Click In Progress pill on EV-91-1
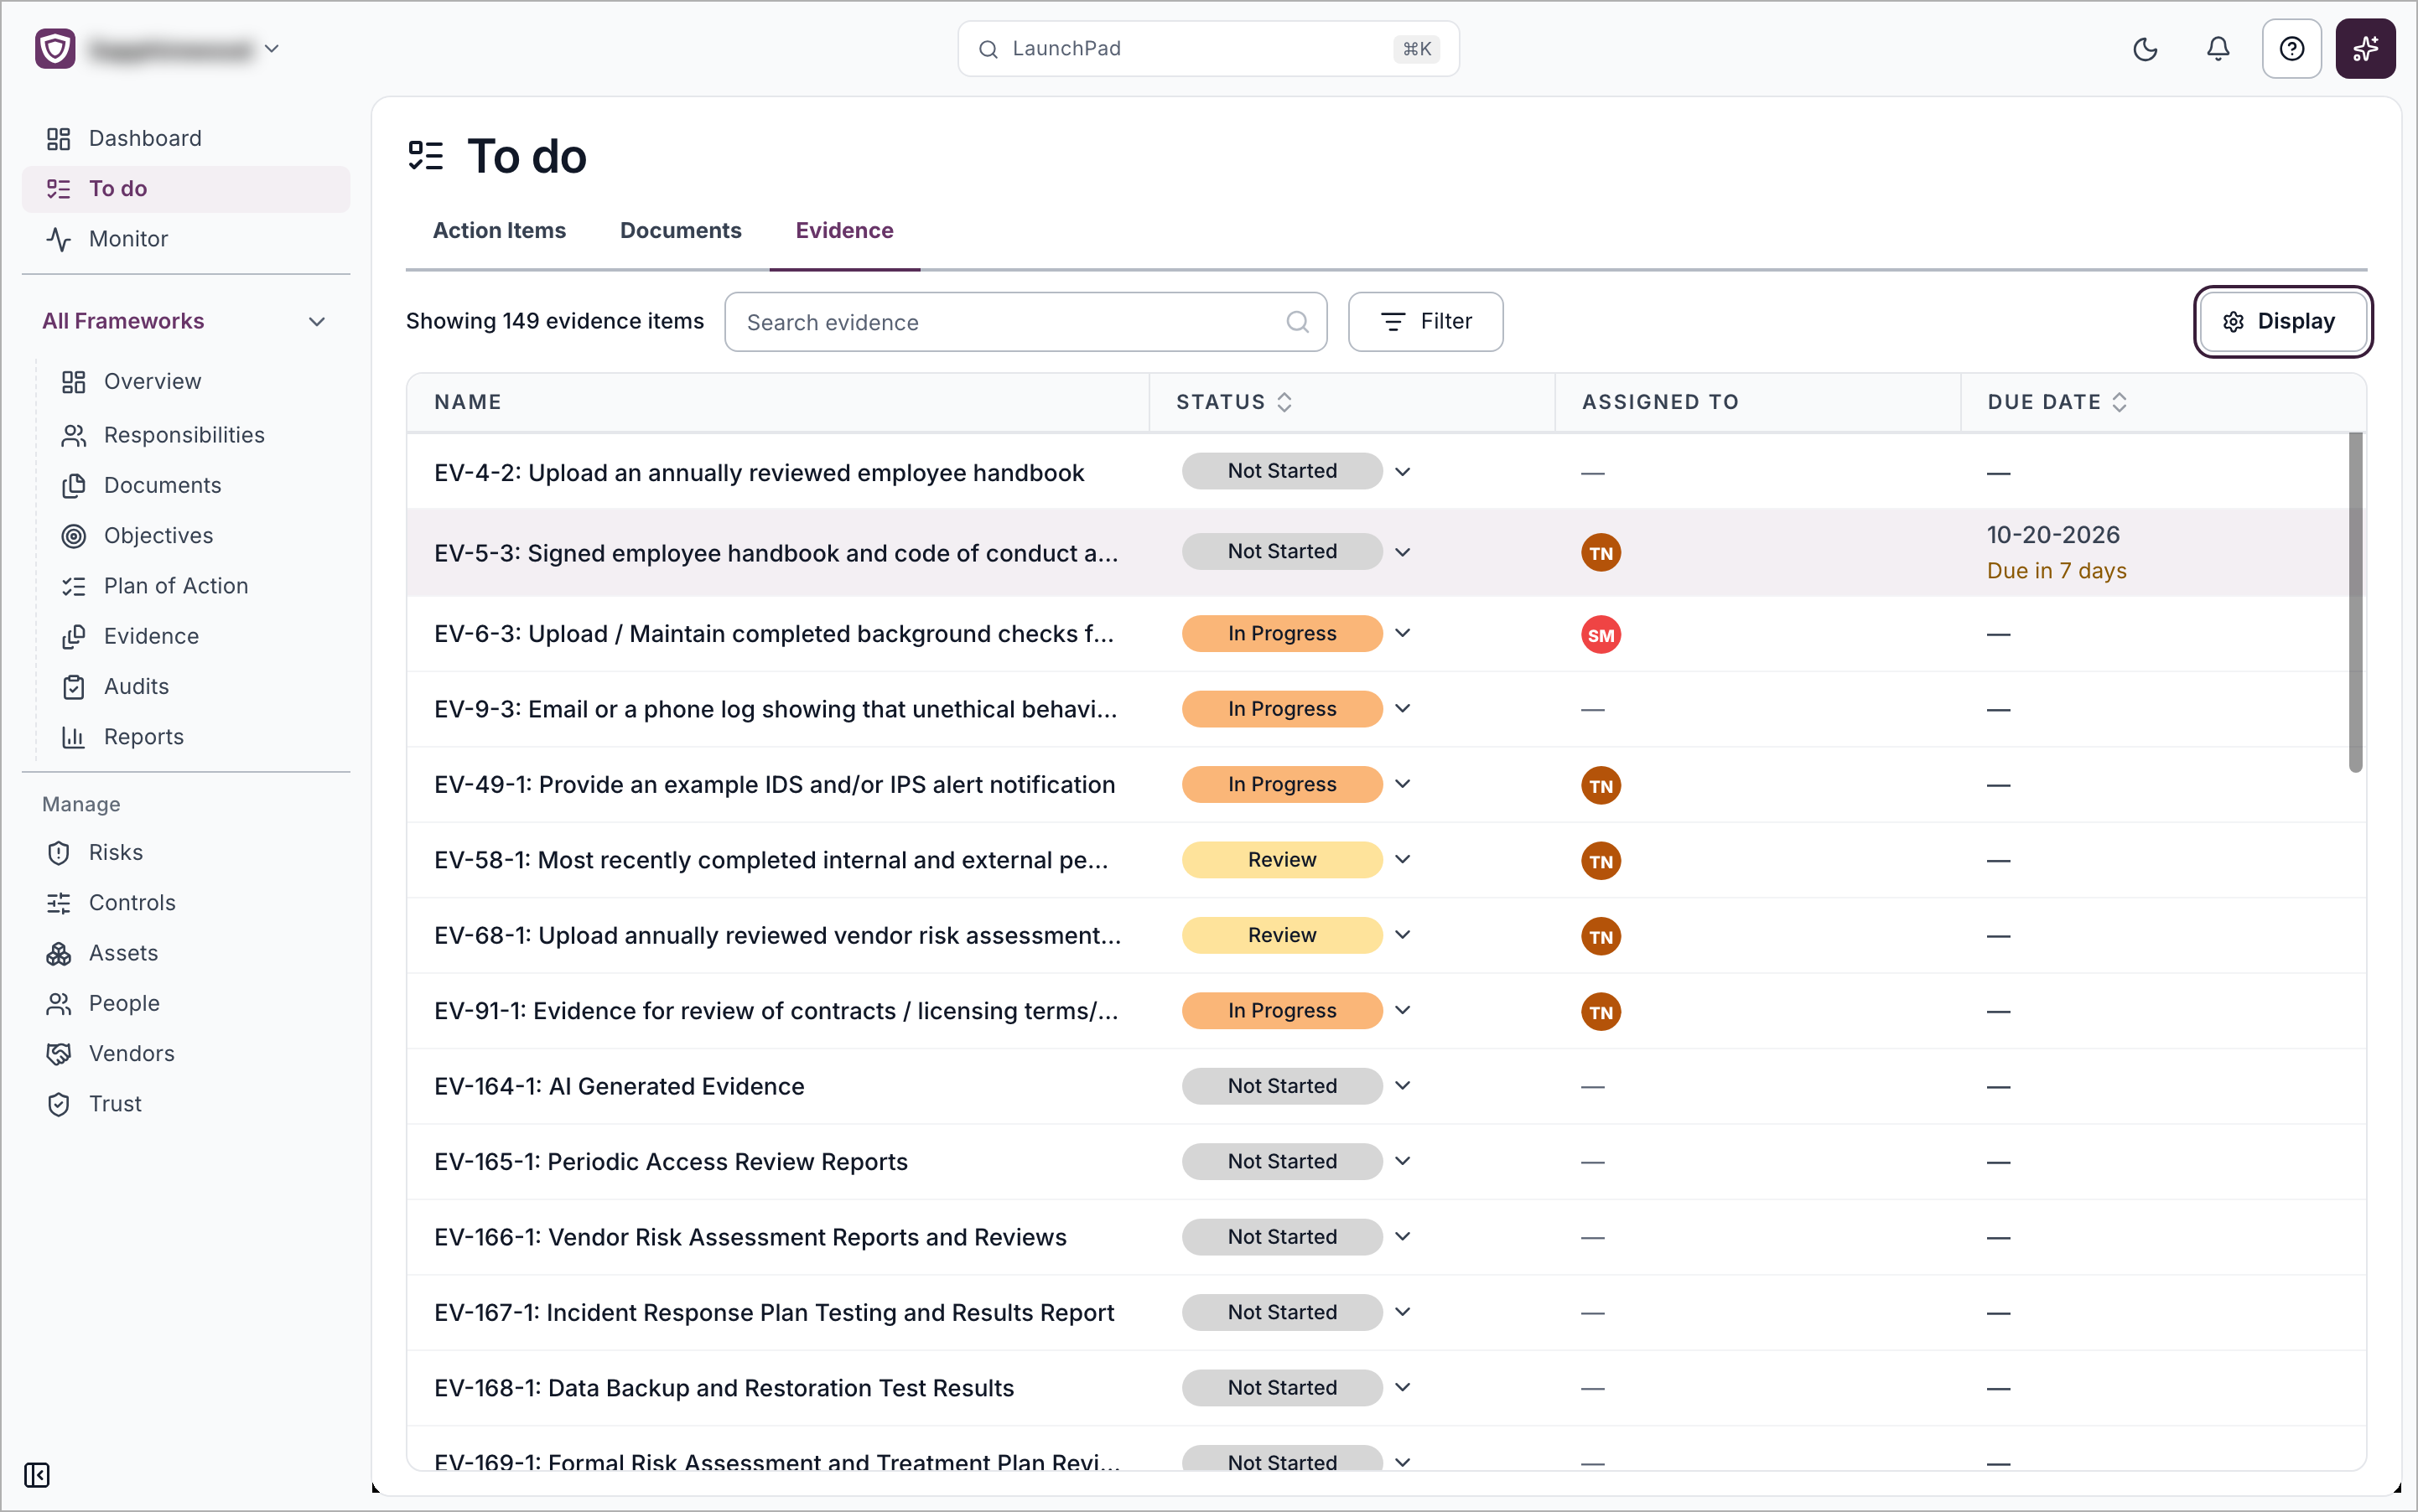This screenshot has height=1512, width=2418. click(x=1282, y=1011)
